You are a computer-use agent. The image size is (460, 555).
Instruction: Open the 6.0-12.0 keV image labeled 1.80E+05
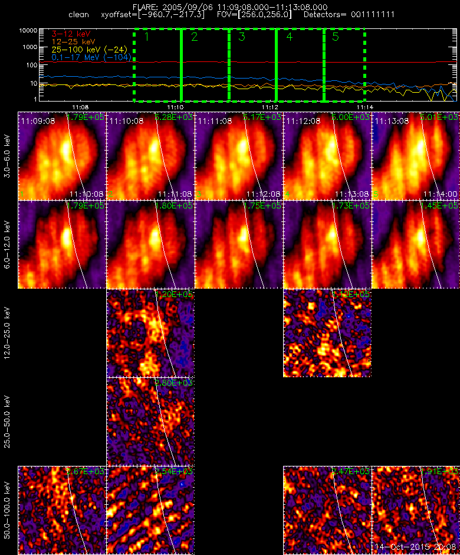pos(150,244)
